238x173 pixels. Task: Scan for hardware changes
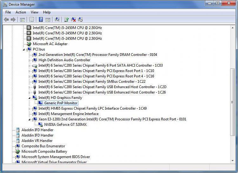tap(57, 19)
